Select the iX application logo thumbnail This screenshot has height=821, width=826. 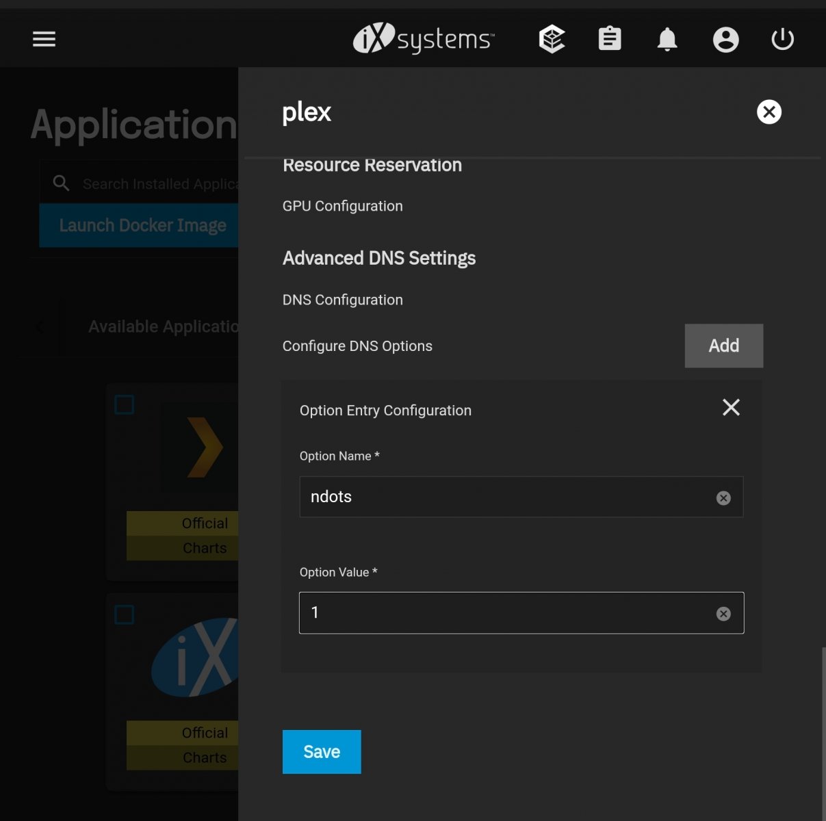(195, 658)
